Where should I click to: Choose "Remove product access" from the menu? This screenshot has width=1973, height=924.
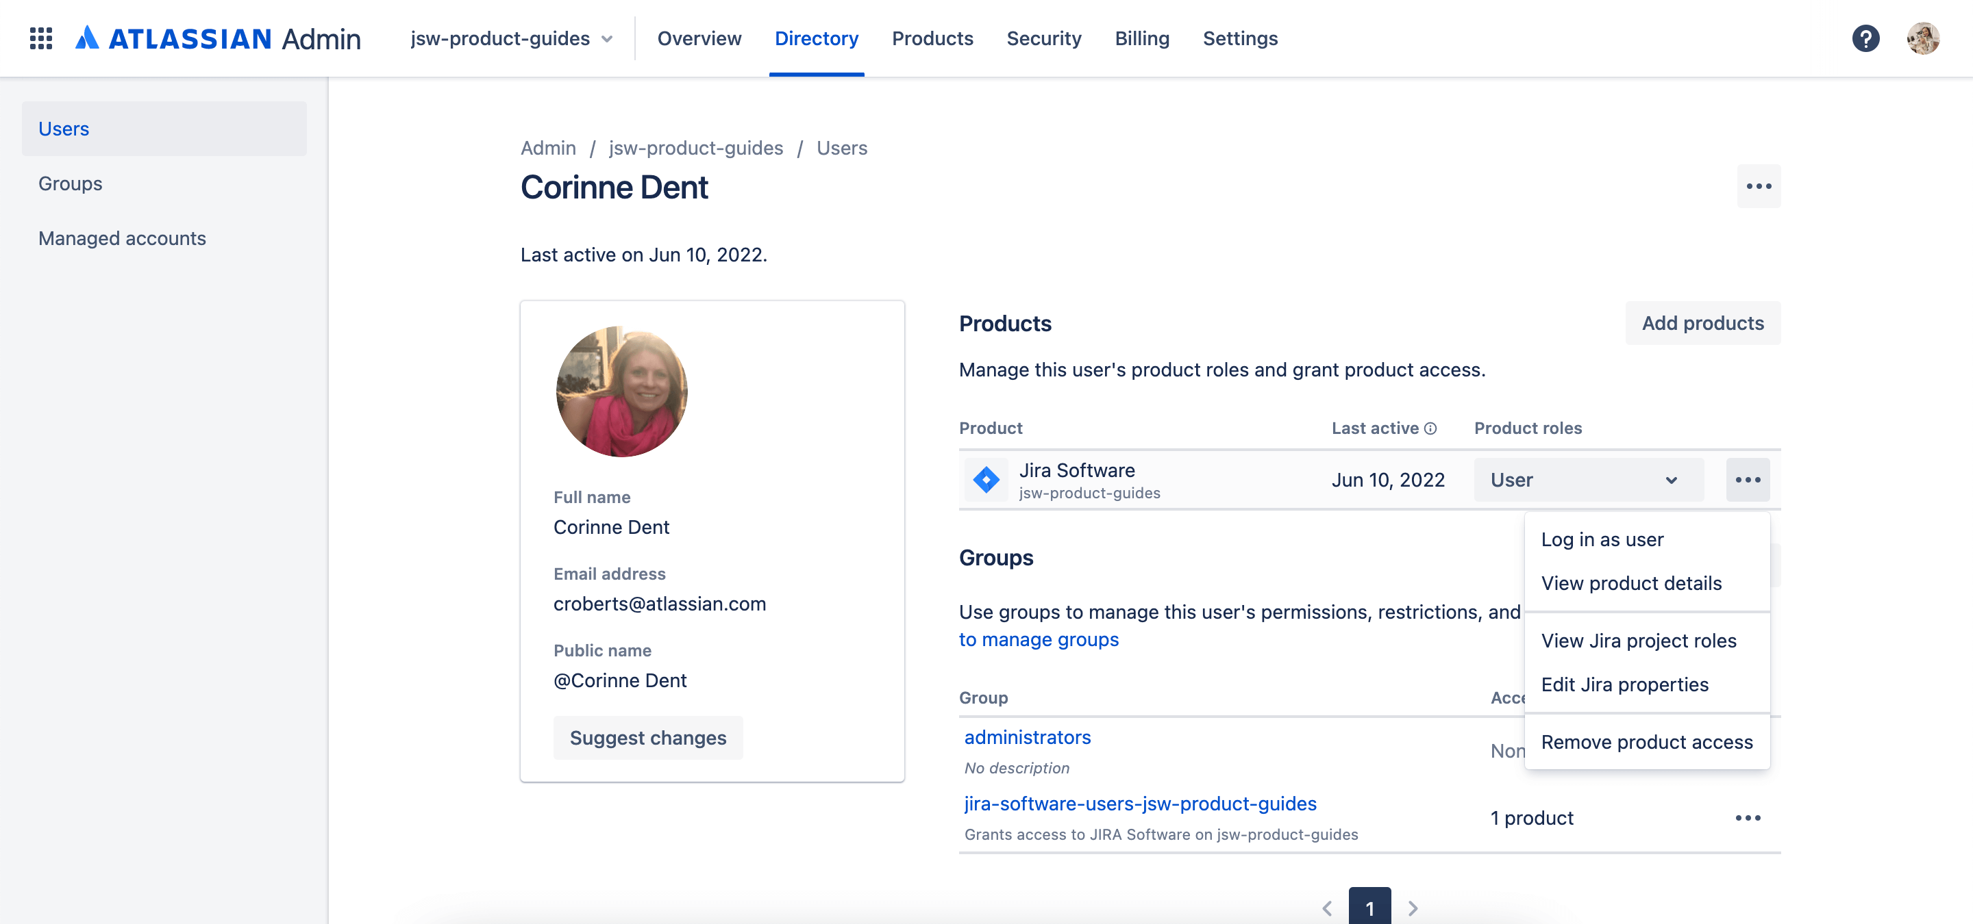[x=1647, y=741]
